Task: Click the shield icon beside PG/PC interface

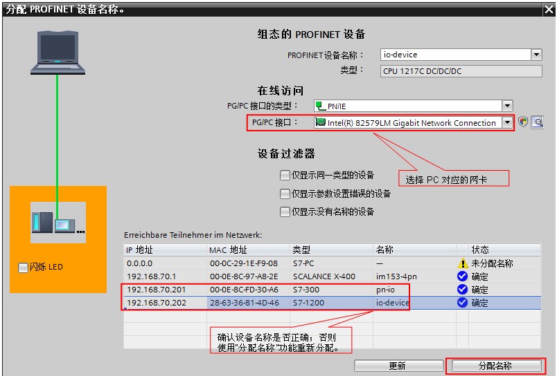Action: (x=522, y=122)
